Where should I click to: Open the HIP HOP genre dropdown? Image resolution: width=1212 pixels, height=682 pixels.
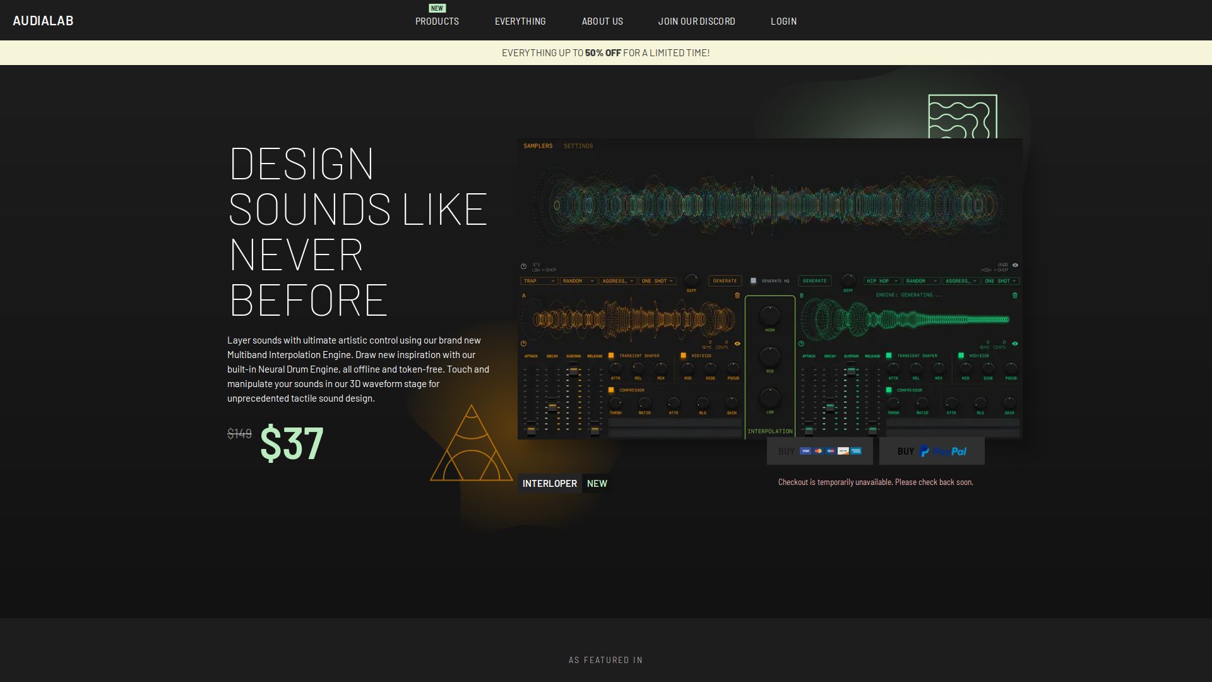882,281
